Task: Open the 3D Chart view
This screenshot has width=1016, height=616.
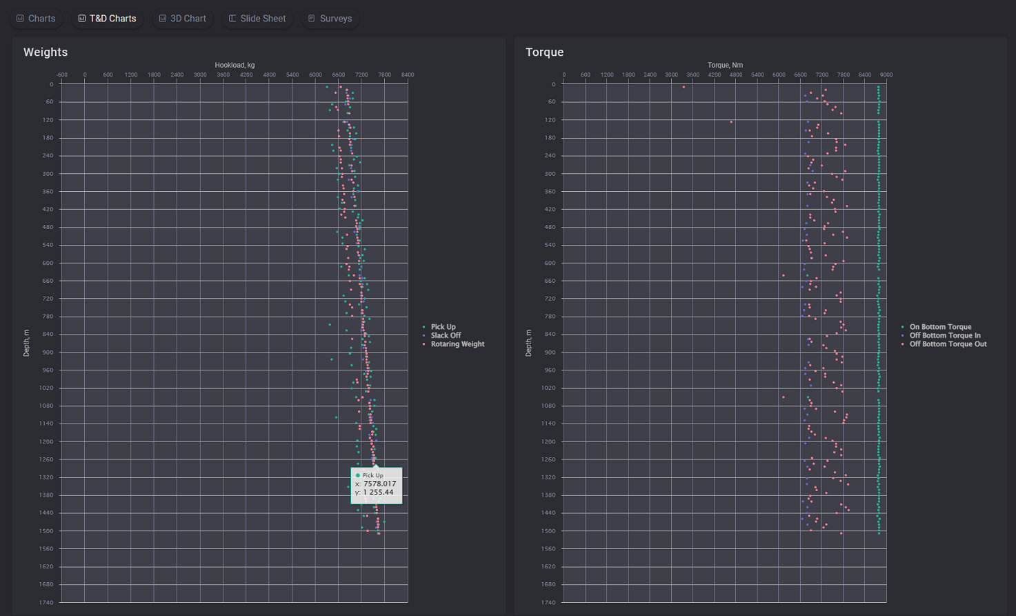Action: tap(181, 19)
